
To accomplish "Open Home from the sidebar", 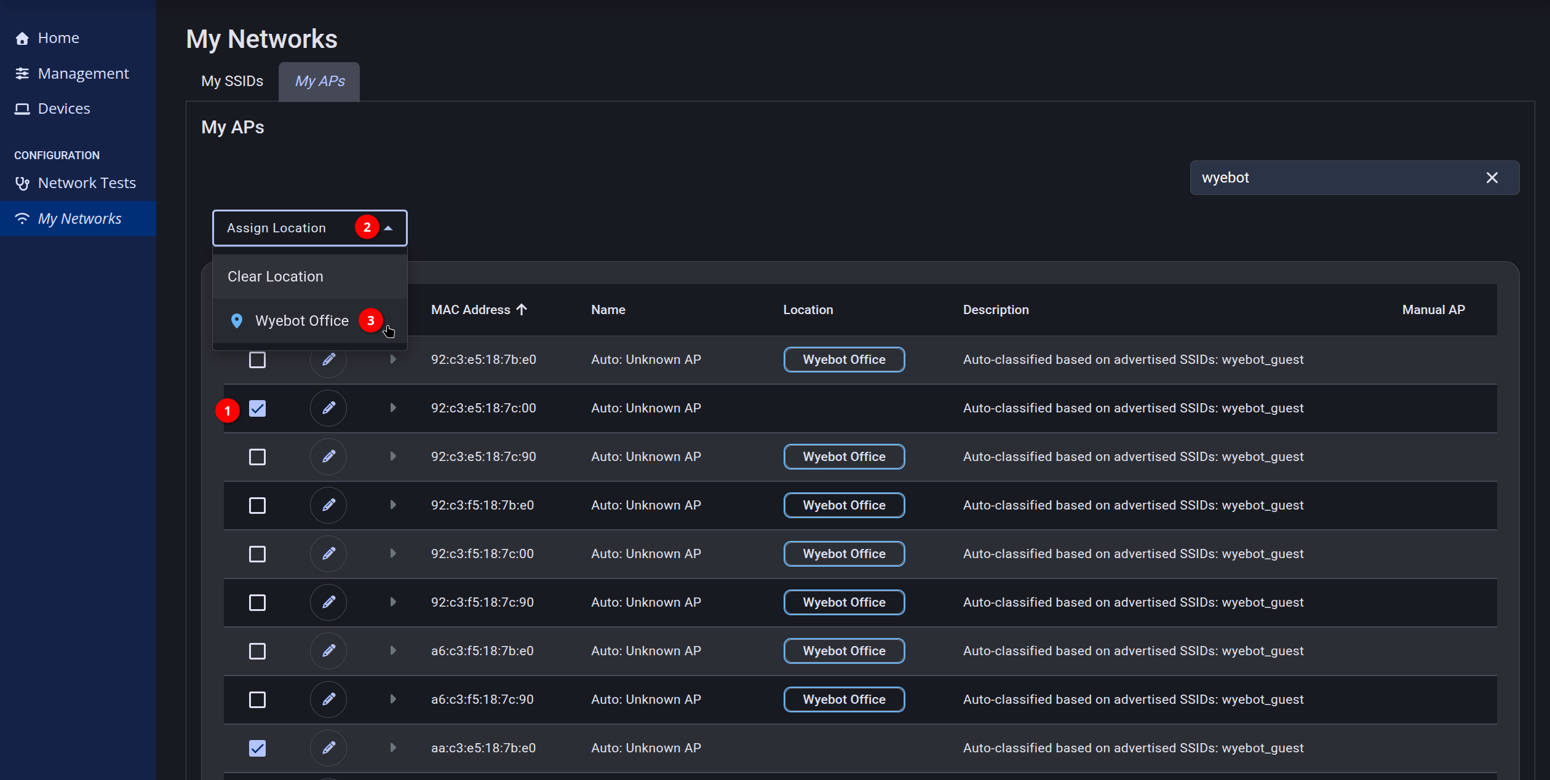I will click(x=78, y=38).
